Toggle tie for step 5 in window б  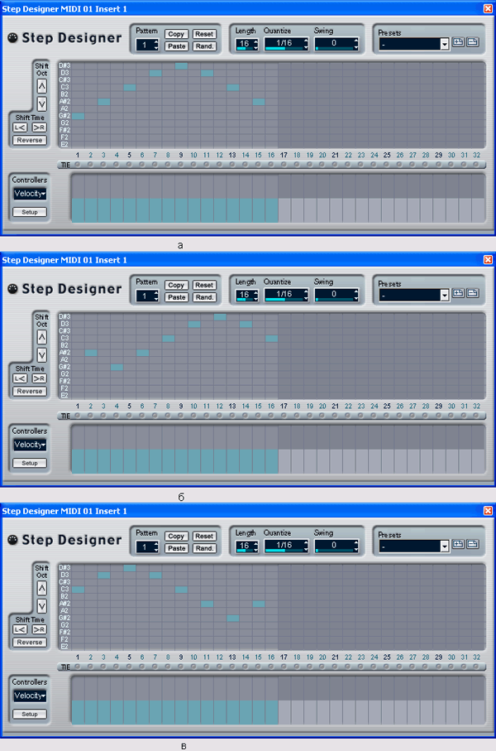(129, 416)
